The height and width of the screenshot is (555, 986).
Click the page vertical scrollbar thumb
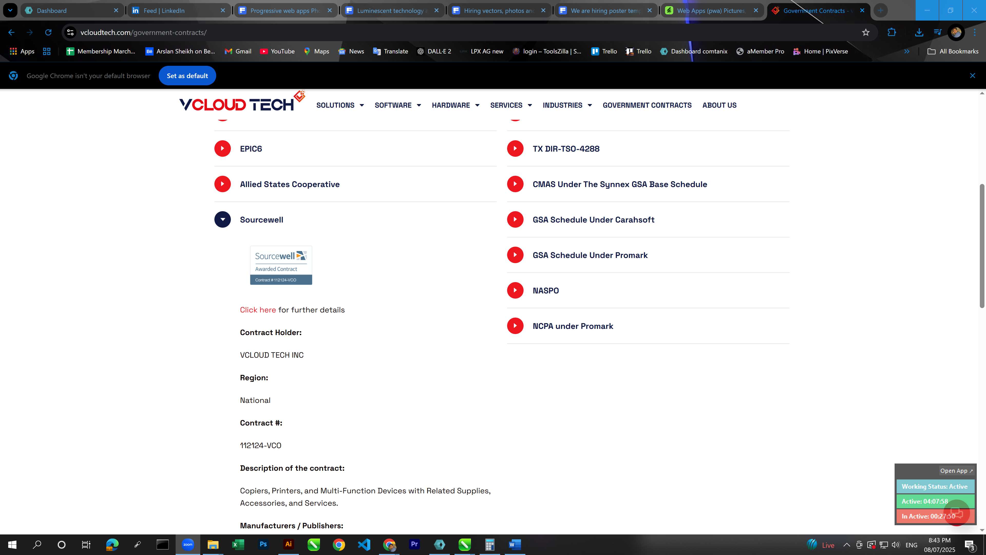[982, 246]
